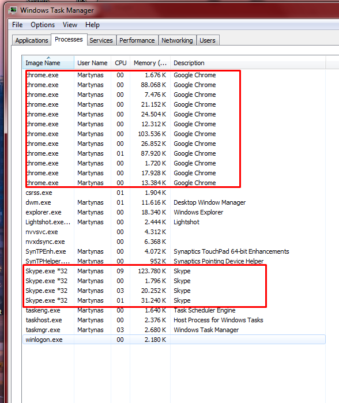339x403 pixels.
Task: Switch to the Services tab
Action: tap(101, 40)
